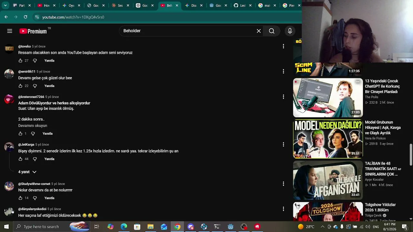The height and width of the screenshot is (232, 413).
Task: Dislike the comment by @Studywithme-comet
Action: coord(35,198)
